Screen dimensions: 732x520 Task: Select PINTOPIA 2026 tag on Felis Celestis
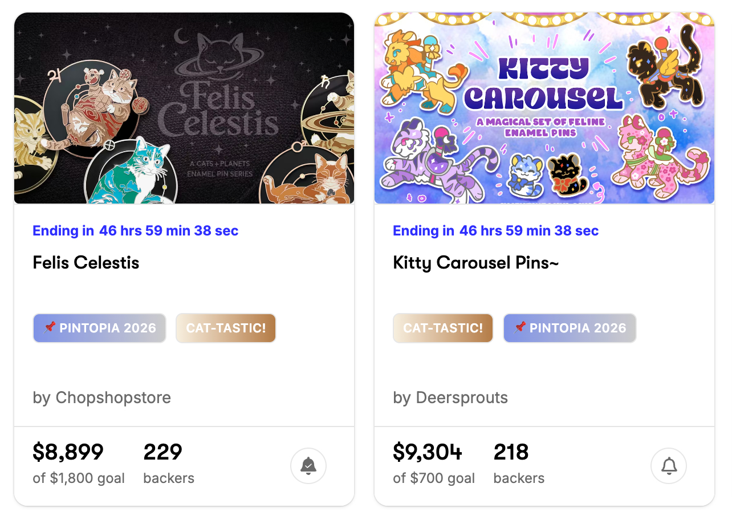pos(100,328)
